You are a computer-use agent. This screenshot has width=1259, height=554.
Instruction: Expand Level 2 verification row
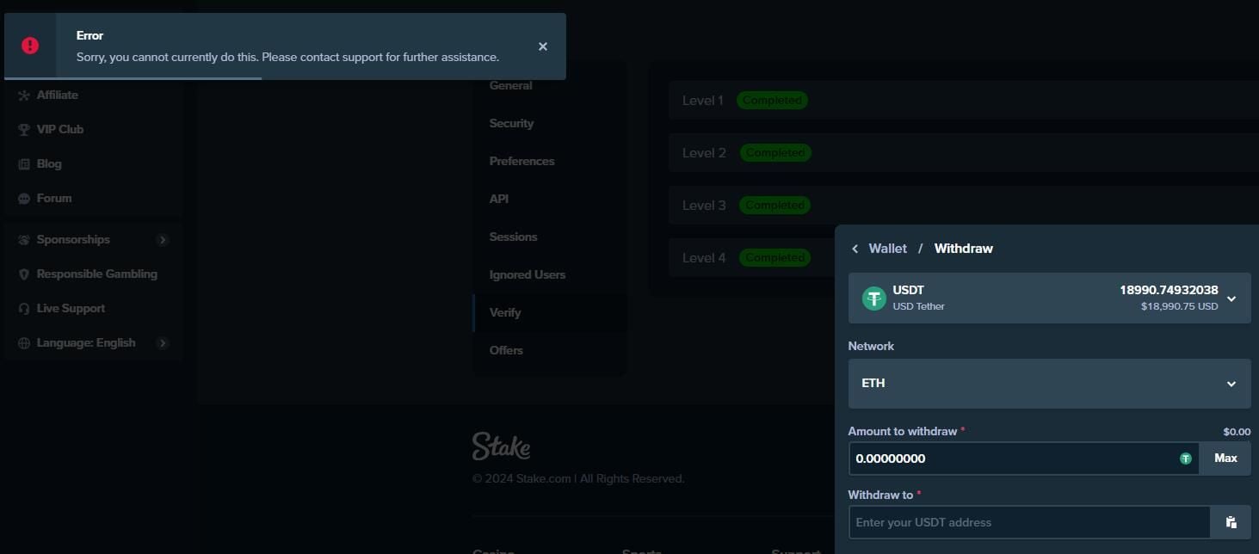(x=964, y=153)
